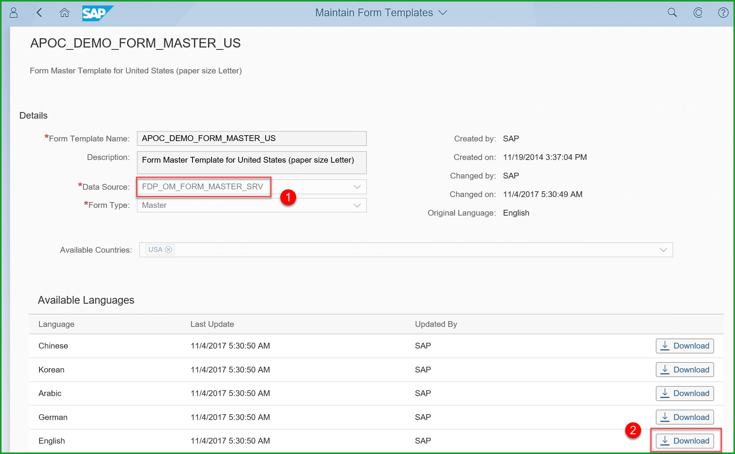Download the Korean language template
The height and width of the screenshot is (454, 735).
(685, 370)
